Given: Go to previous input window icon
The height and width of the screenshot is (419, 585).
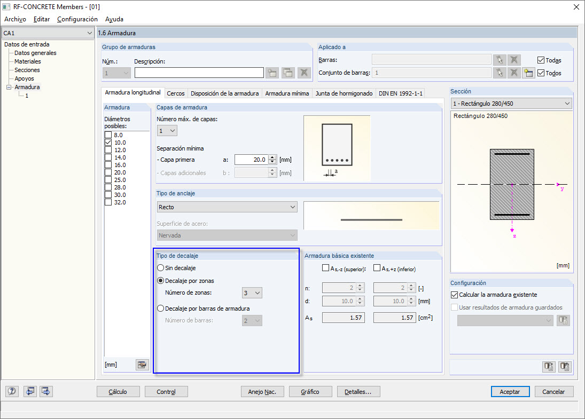Looking at the screenshot, I should tap(30, 391).
